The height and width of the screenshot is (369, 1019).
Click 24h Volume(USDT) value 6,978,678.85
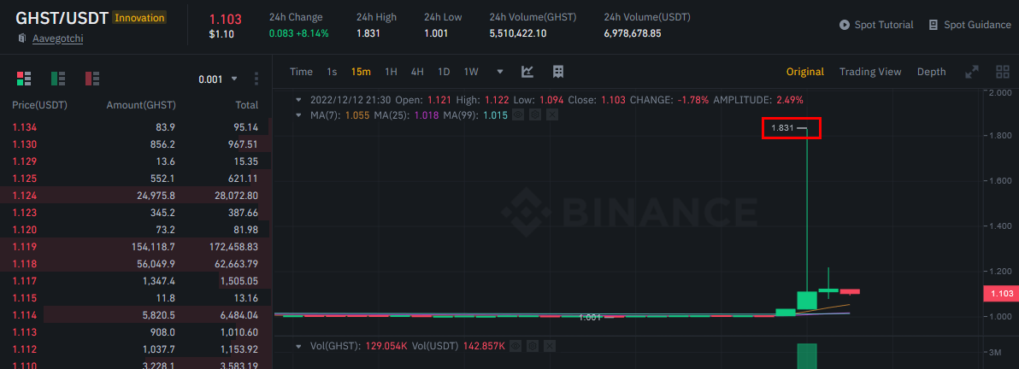click(633, 33)
